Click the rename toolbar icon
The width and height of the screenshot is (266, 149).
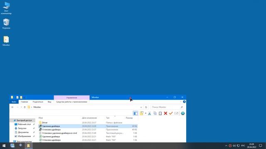pyautogui.click(x=176, y=113)
